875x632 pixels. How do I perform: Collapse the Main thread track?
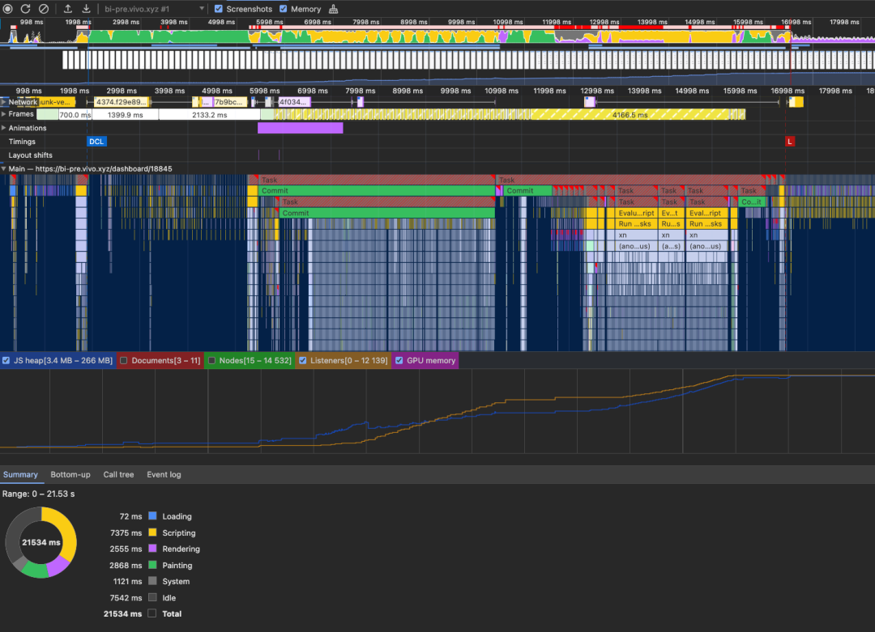4,168
